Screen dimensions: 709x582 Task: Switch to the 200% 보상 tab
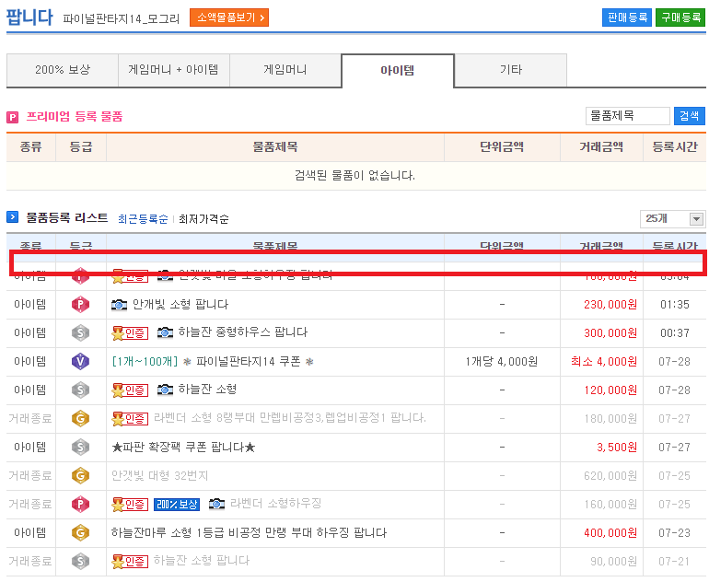63,70
